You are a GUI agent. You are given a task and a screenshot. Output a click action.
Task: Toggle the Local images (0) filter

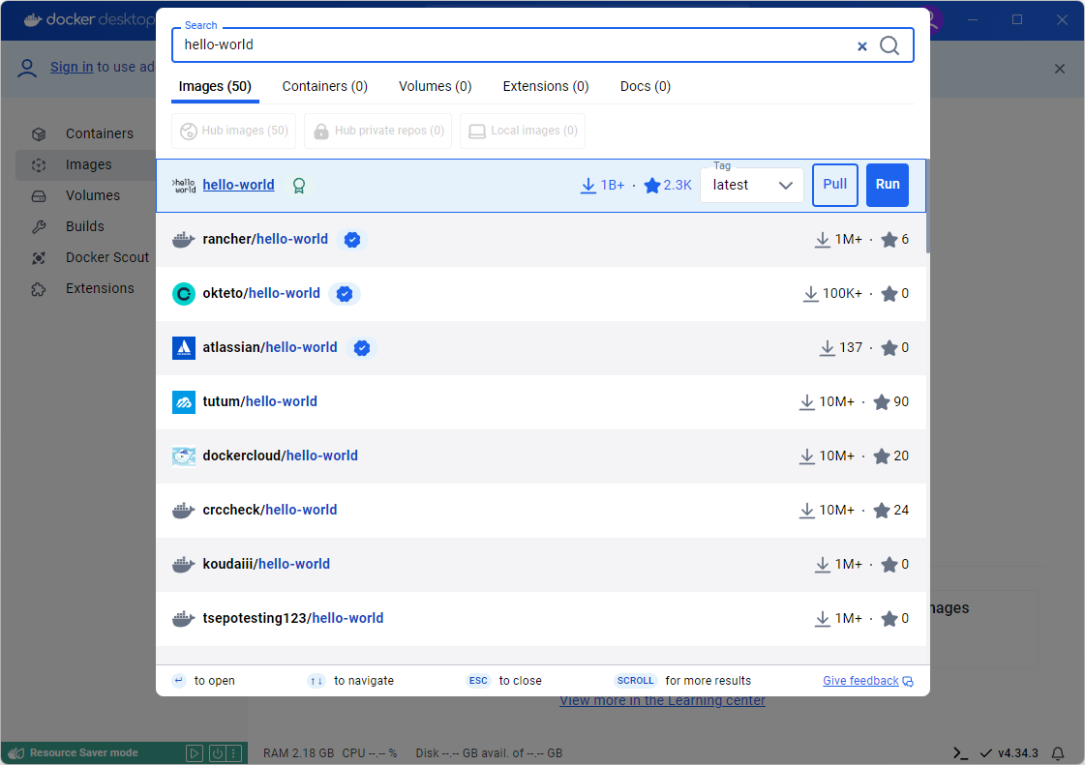(x=523, y=131)
